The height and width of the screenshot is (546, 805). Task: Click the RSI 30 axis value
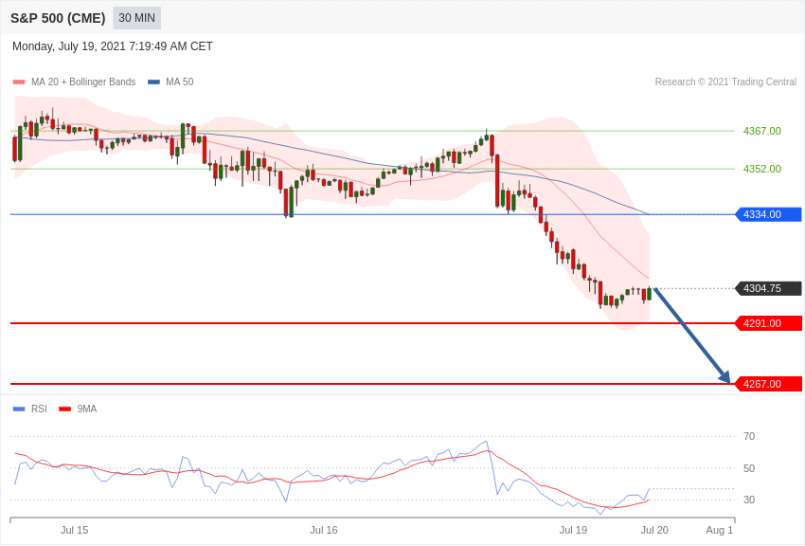(x=749, y=500)
